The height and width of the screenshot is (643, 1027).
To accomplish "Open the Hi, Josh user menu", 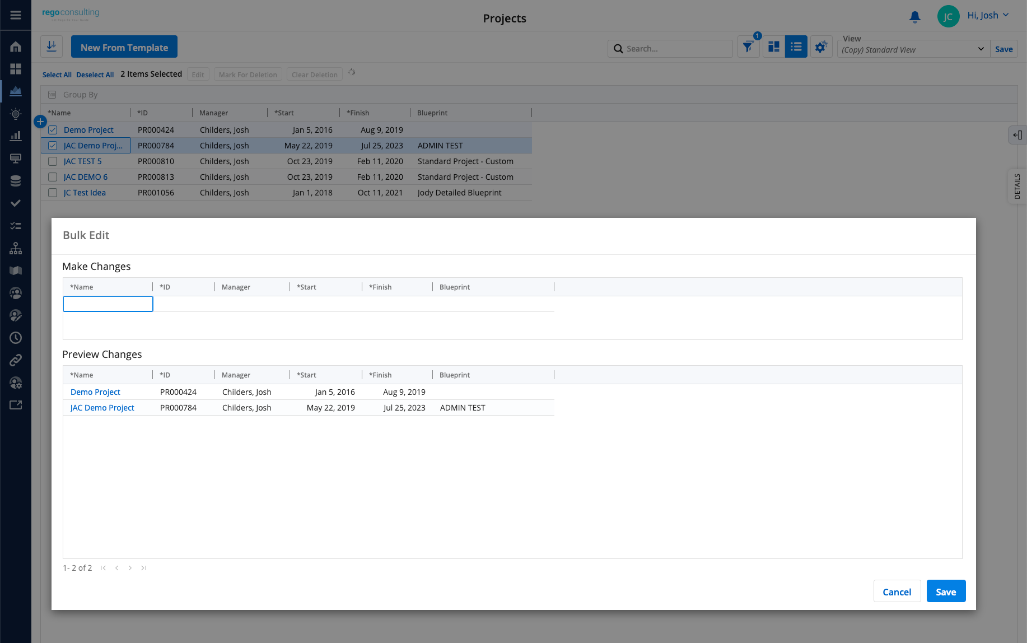I will click(988, 16).
